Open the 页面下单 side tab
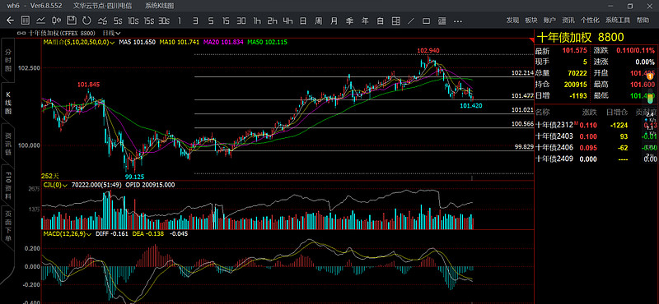Viewport: 659px width, 304px height. pyautogui.click(x=7, y=227)
